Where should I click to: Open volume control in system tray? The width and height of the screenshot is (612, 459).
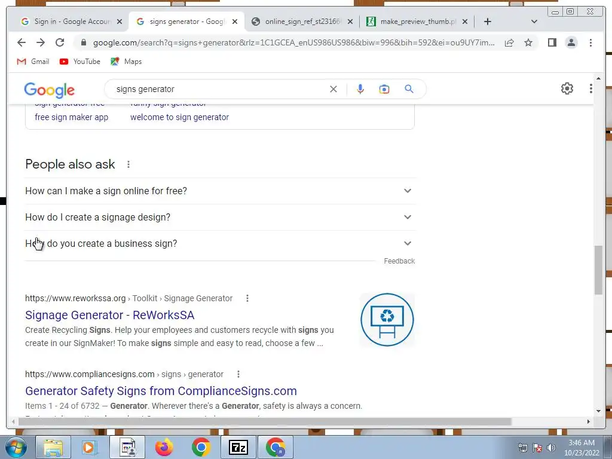550,448
